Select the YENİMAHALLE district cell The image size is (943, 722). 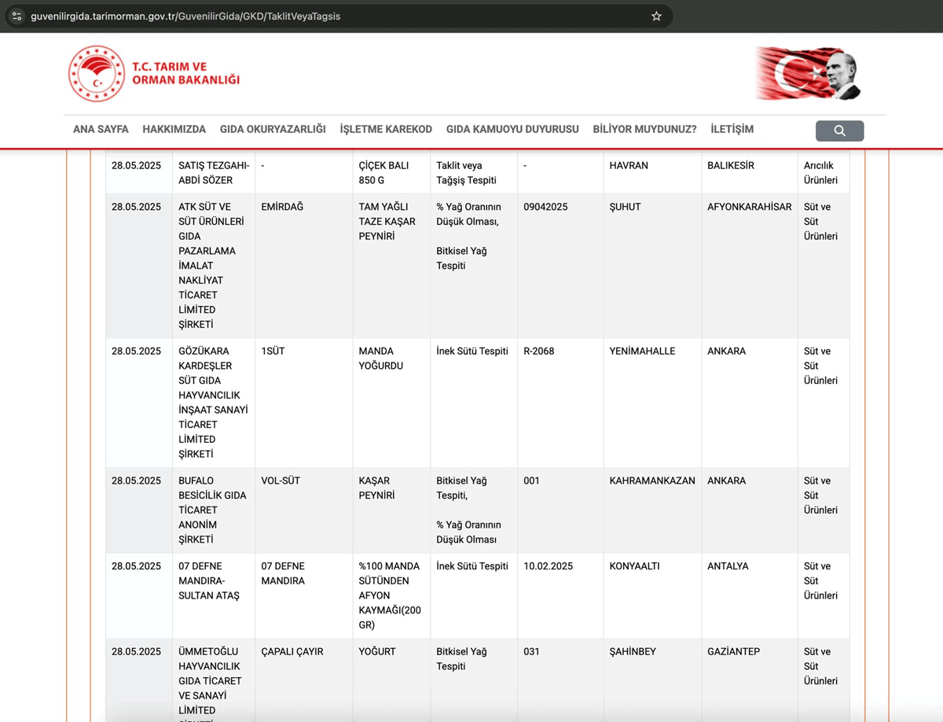[652, 403]
